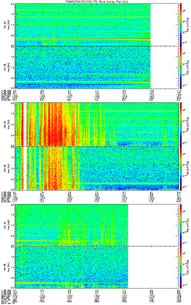Select the THA B-perpendicular spectrogram panel
Viewport: 191px width, 305px height.
tap(97, 25)
